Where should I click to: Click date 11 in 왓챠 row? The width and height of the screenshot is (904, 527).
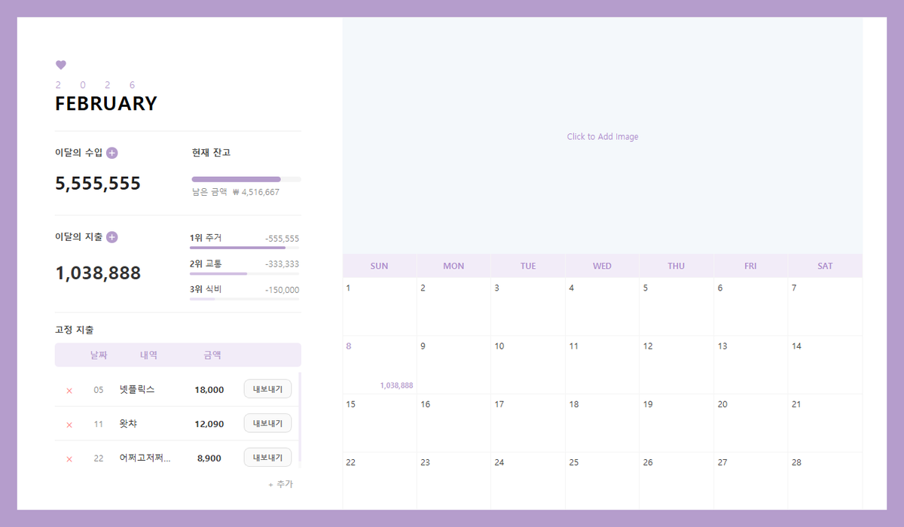tap(99, 424)
